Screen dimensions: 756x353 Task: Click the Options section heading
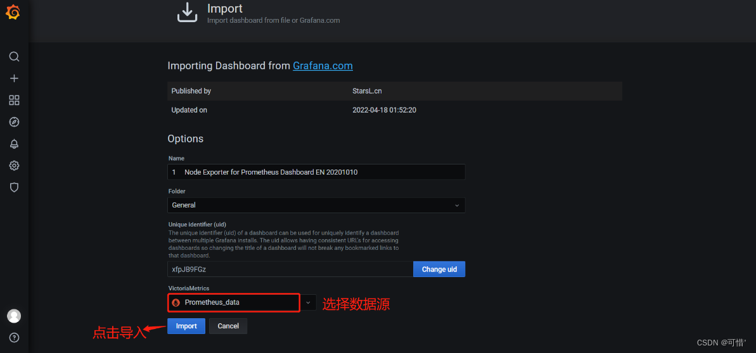(186, 139)
